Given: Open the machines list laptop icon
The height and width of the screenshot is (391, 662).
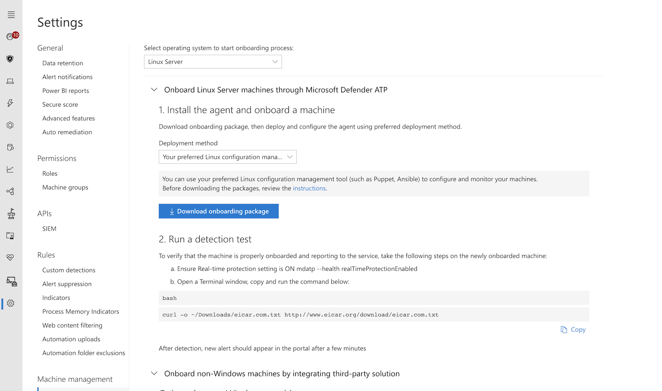Looking at the screenshot, I should [x=10, y=81].
